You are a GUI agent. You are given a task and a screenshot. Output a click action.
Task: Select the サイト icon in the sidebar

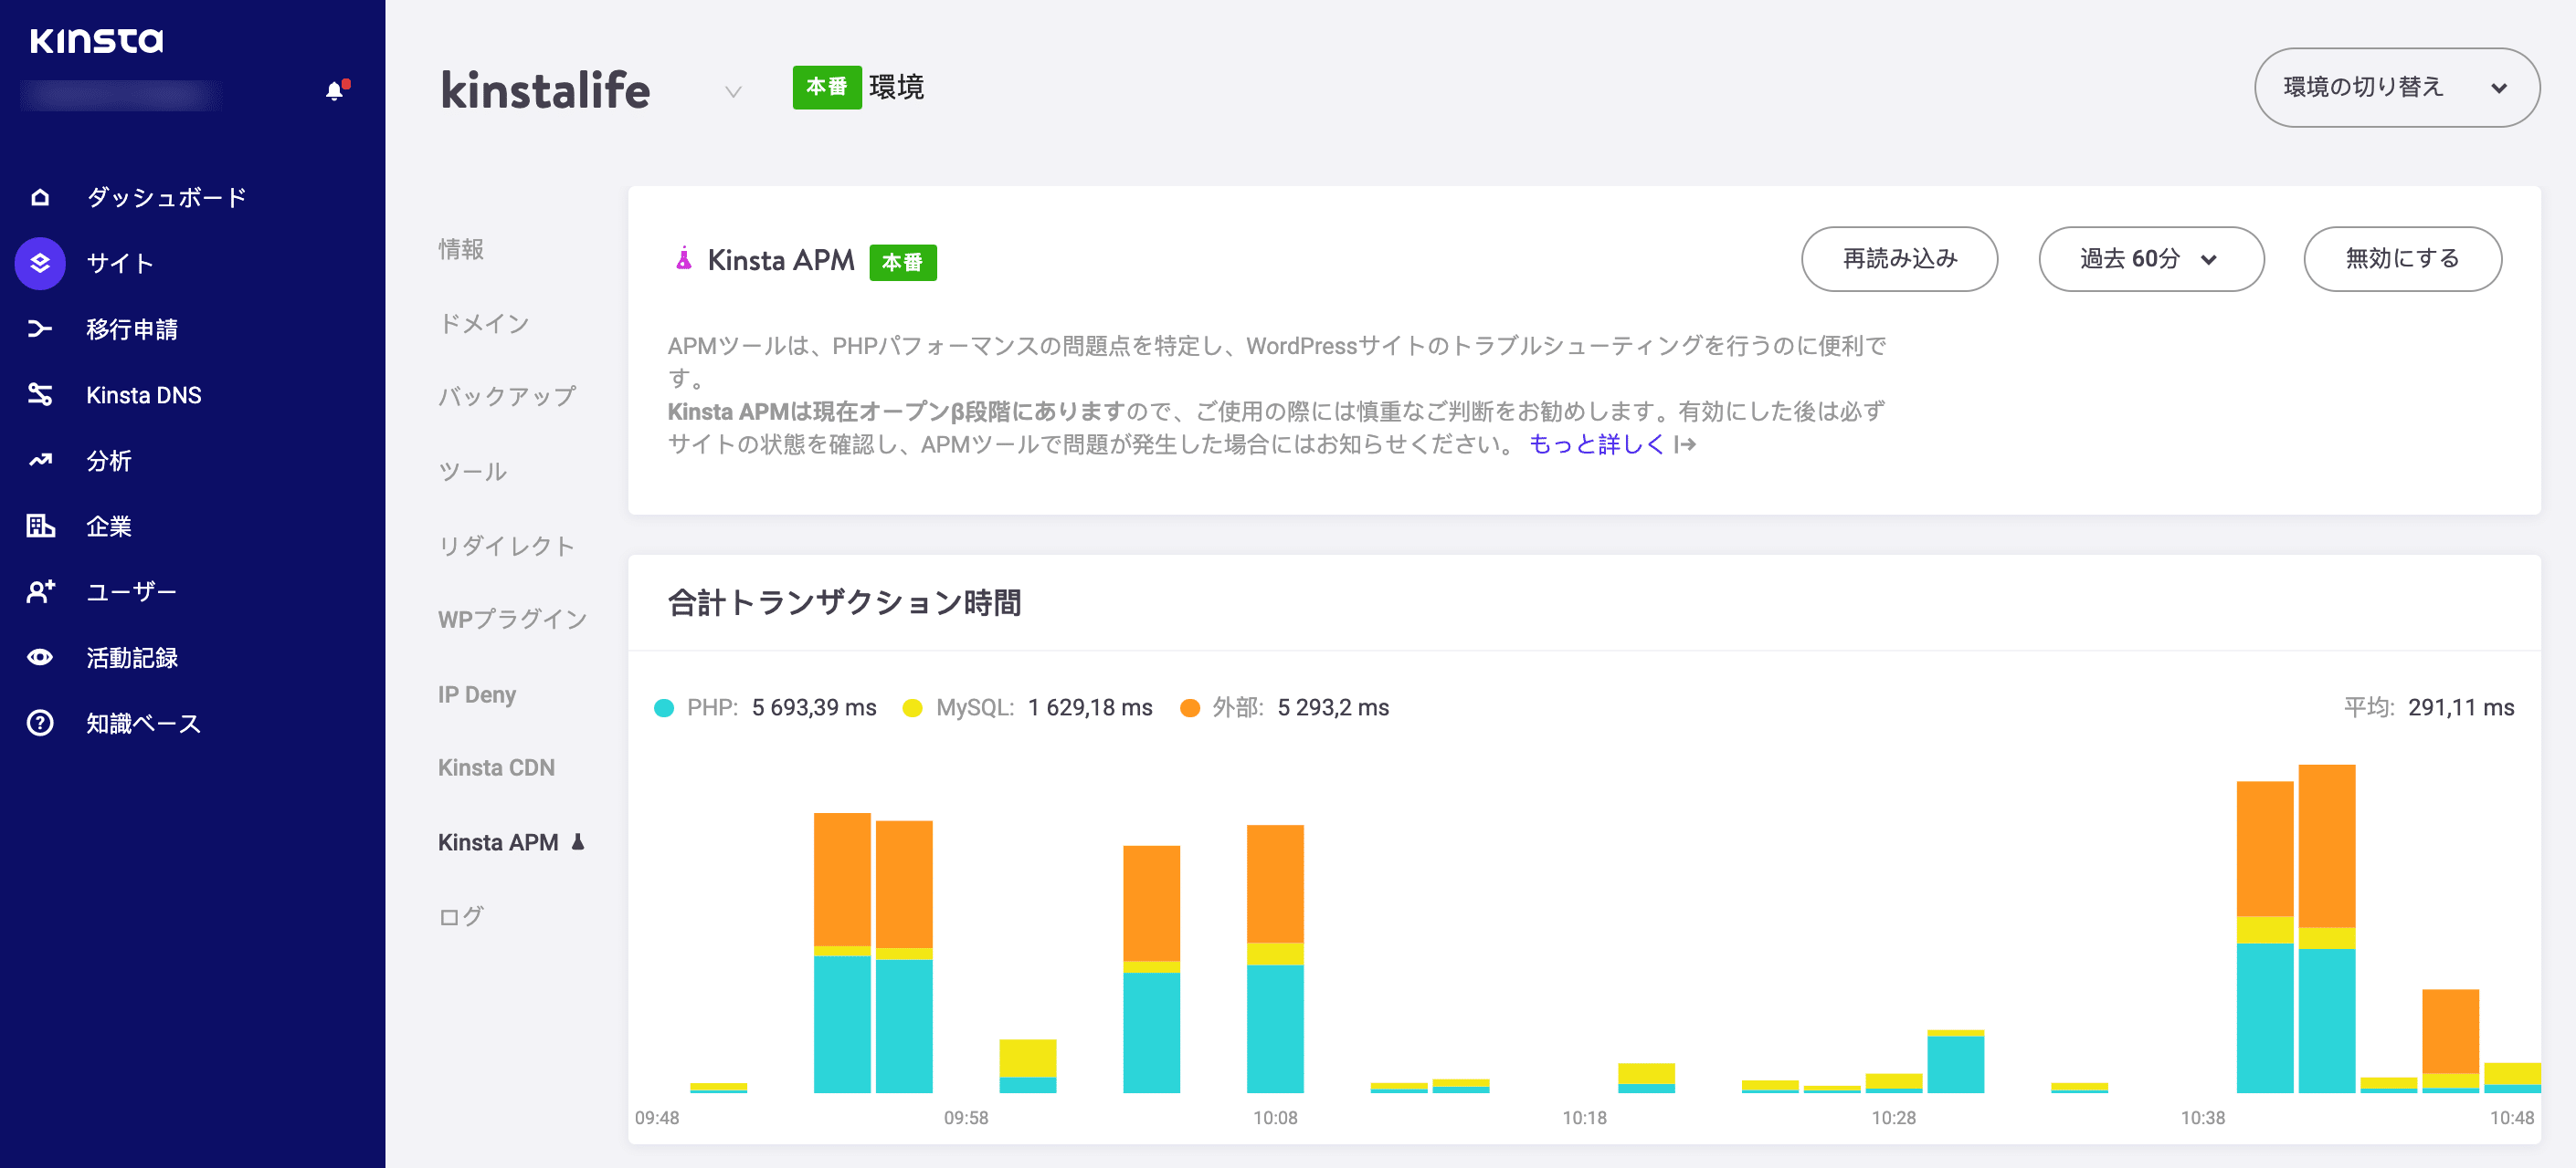point(40,263)
